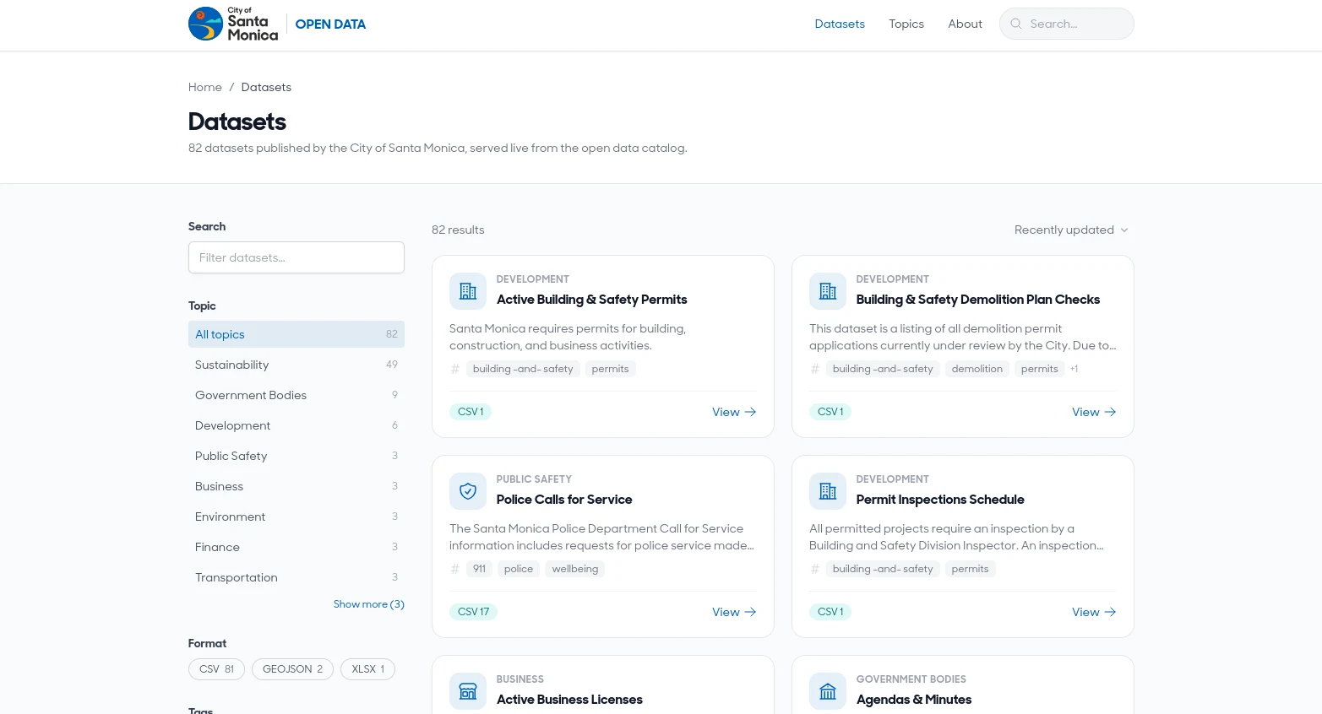
Task: Click the 911 tag chip
Action: (479, 569)
